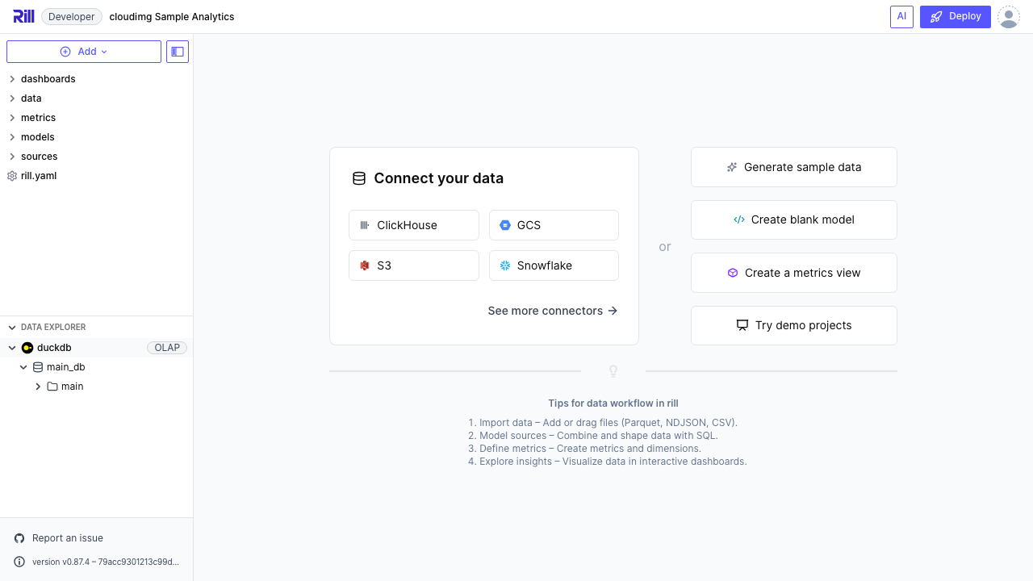Screen dimensions: 1033x581
Task: Click the cube icon on Create a metrics view
Action: 733,273
